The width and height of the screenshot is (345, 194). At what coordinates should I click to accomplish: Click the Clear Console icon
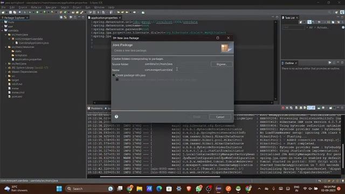pos(296,108)
